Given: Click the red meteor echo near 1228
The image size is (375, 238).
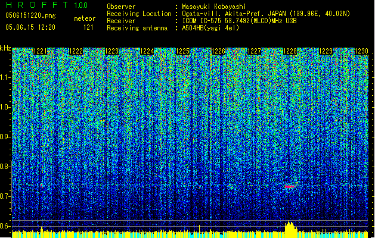Looking at the screenshot, I should point(290,186).
